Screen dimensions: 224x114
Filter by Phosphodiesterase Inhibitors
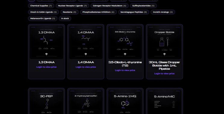(98, 12)
